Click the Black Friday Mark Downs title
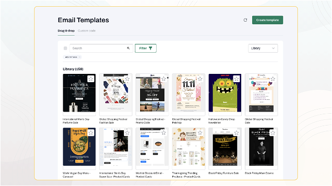The image size is (332, 186). click(259, 173)
